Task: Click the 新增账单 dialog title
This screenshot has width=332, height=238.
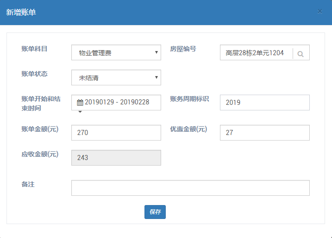Action: [x=21, y=13]
